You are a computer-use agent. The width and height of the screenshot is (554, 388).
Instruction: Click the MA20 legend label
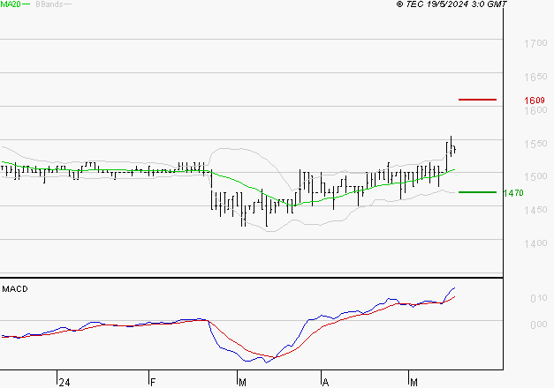[11, 4]
